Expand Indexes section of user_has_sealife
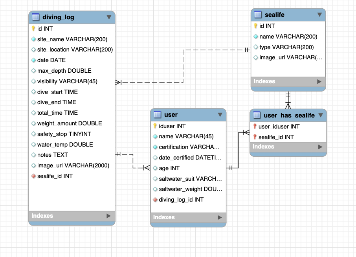356x257 pixels. pyautogui.click(x=320, y=147)
